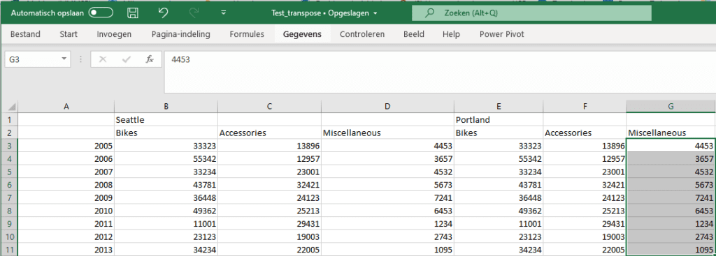Click the Insert Function fx icon
This screenshot has height=256, width=716.
[x=150, y=59]
